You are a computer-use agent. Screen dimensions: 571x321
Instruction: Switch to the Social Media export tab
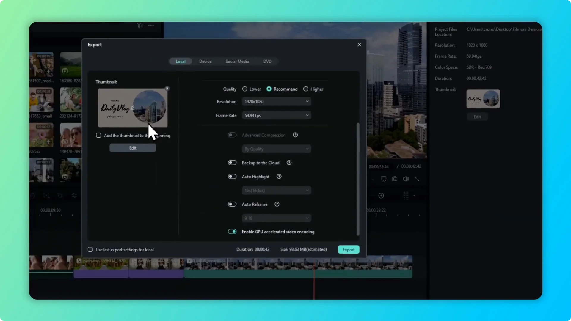pos(237,61)
